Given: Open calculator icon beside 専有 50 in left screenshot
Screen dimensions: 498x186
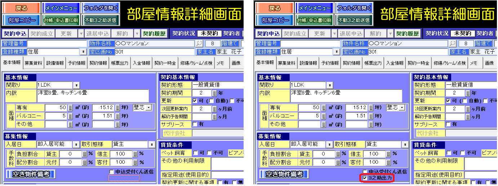Looking at the screenshot, I should coord(71,108).
